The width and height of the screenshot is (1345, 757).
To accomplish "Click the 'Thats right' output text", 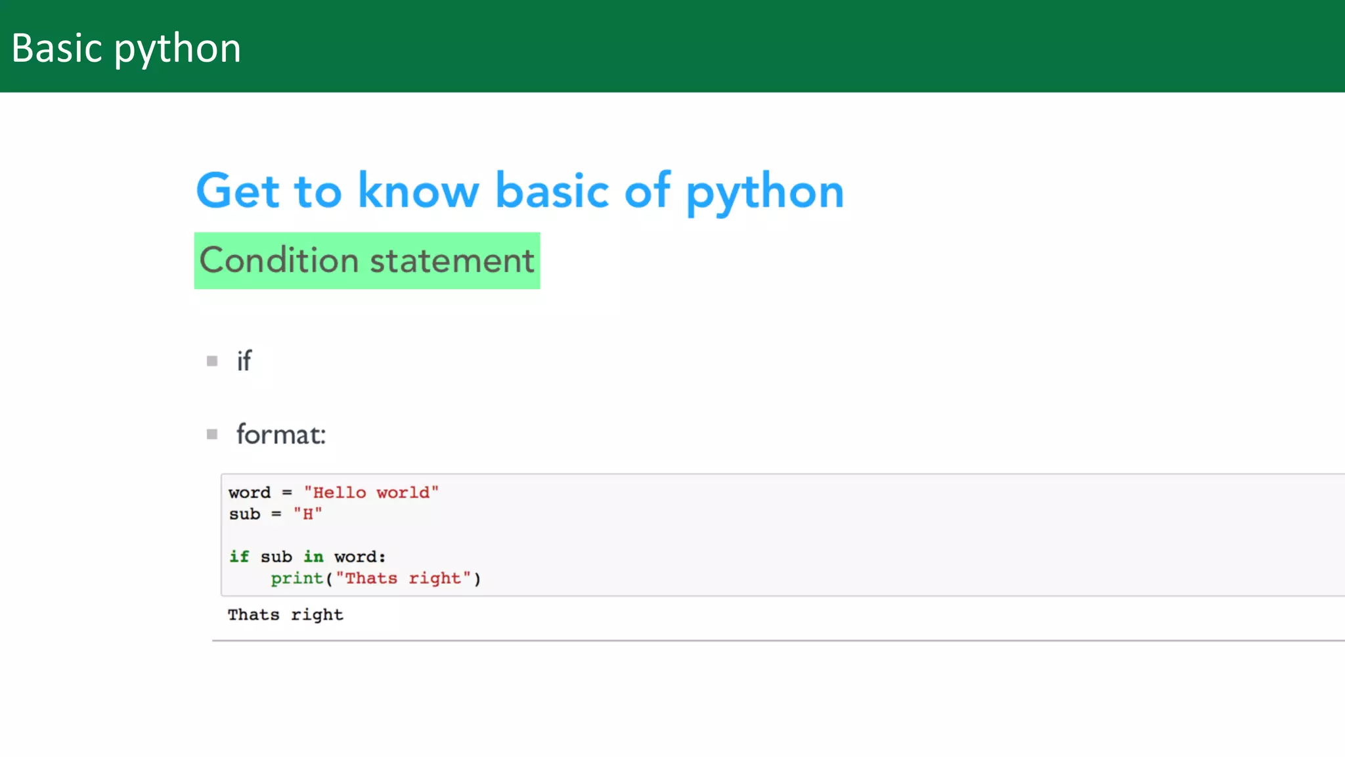I will tap(286, 614).
